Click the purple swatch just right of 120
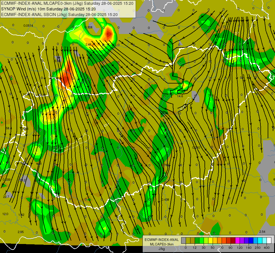Viewport: 275px width, 253px height. coord(242,240)
